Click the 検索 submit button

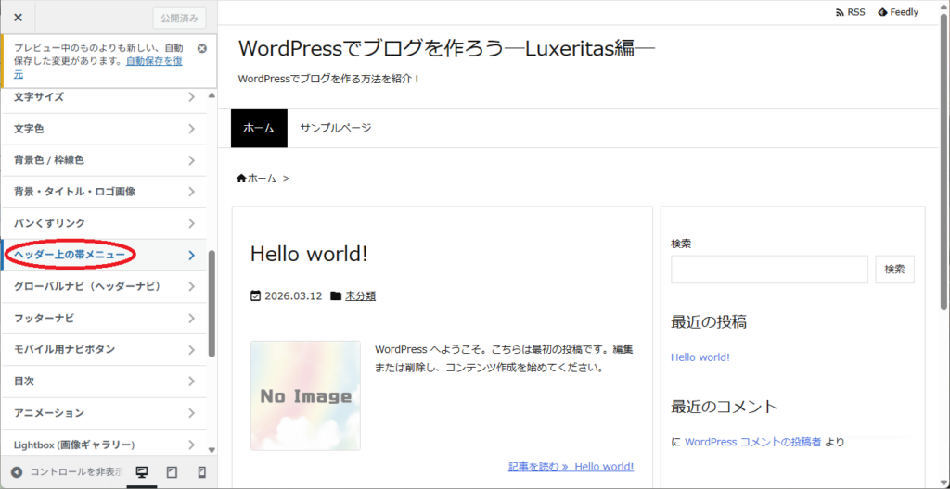895,270
